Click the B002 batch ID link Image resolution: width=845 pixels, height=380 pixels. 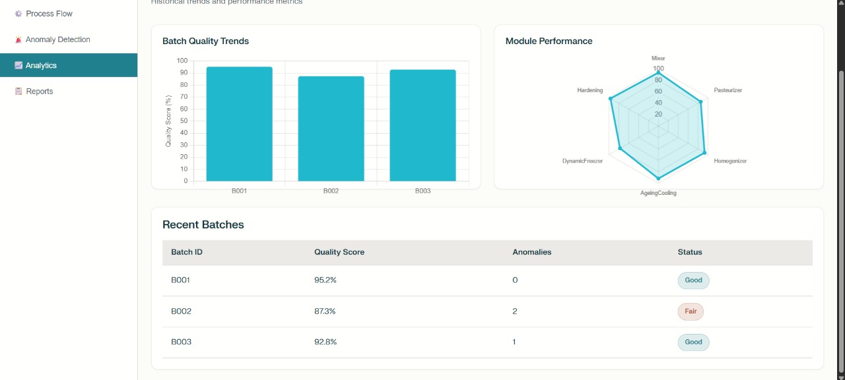click(181, 311)
